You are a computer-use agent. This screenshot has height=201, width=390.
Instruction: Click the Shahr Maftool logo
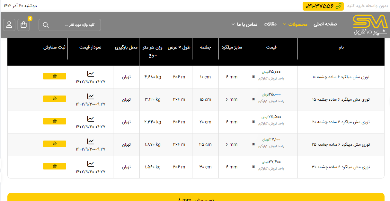370,25
